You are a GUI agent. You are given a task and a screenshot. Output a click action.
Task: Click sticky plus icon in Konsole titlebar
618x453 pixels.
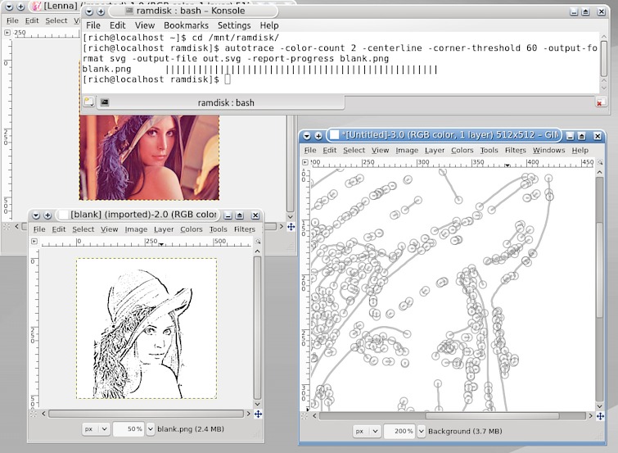click(101, 11)
